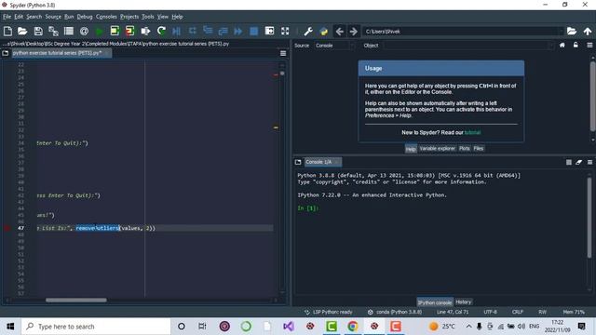Open the File menu
Viewport: 596px width, 335px height.
(x=7, y=17)
